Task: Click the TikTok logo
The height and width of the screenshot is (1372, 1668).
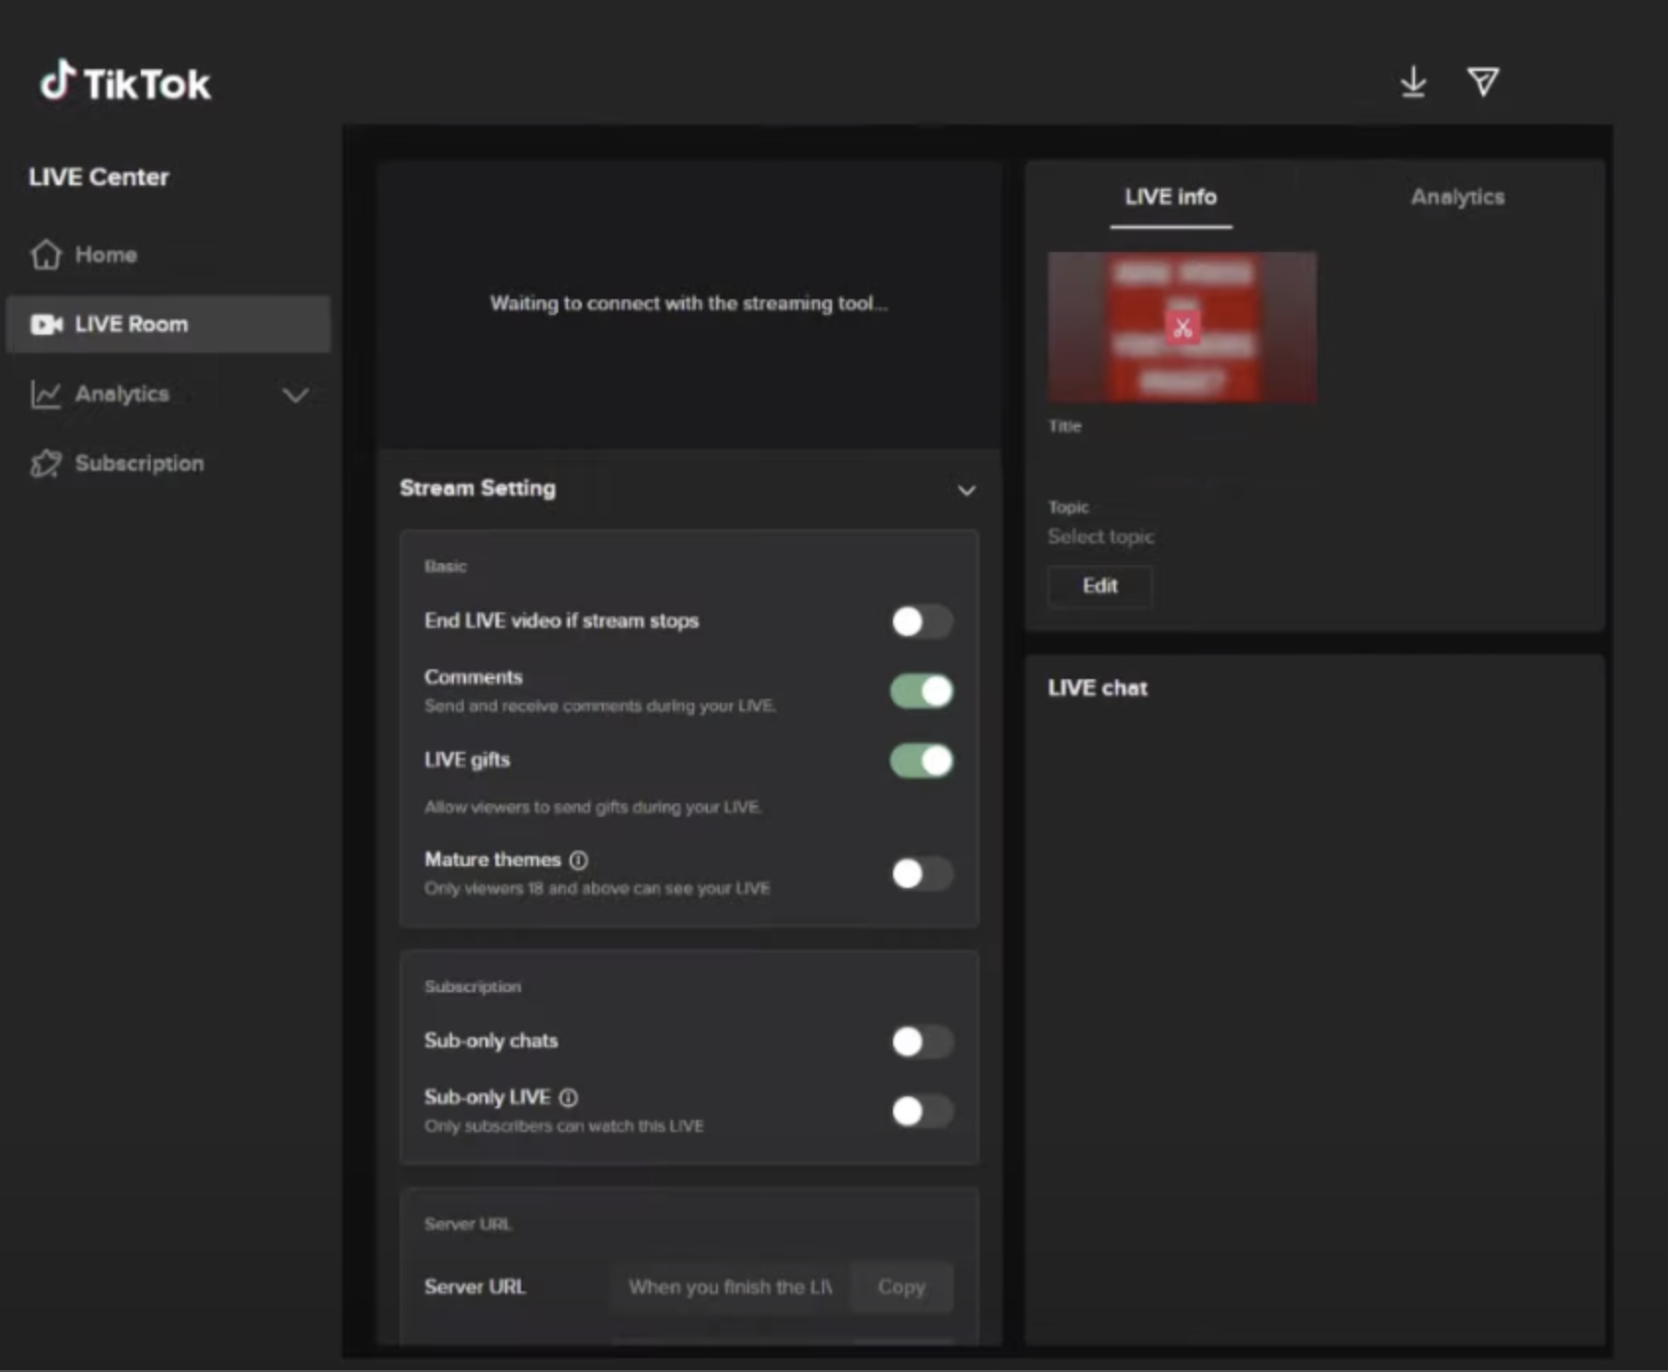Action: (x=125, y=83)
